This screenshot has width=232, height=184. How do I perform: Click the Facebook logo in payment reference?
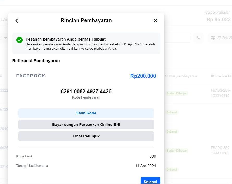[x=30, y=76]
